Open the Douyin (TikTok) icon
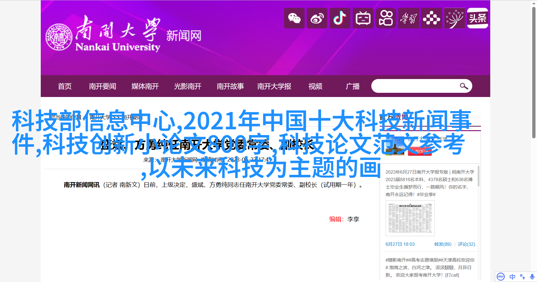Screen dimensions: 537x282 (x=340, y=18)
